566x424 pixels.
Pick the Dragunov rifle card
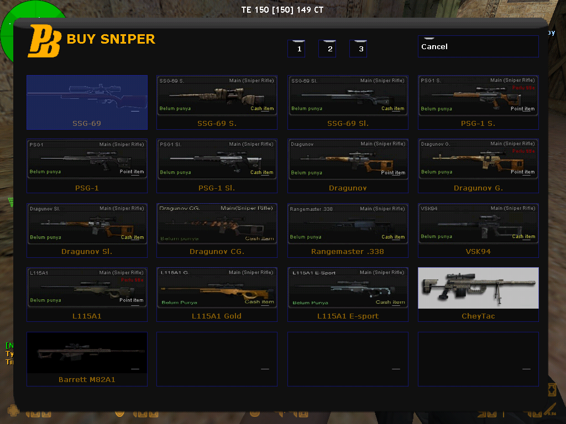(x=348, y=166)
